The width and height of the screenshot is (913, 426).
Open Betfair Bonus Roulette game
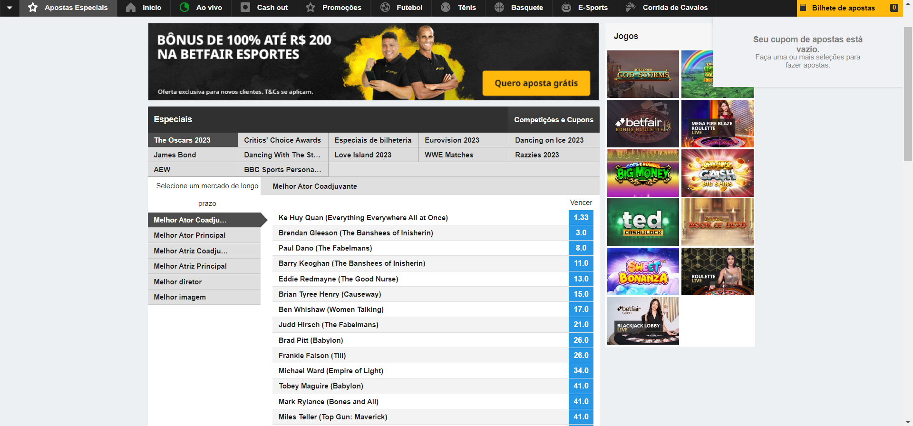coord(643,124)
